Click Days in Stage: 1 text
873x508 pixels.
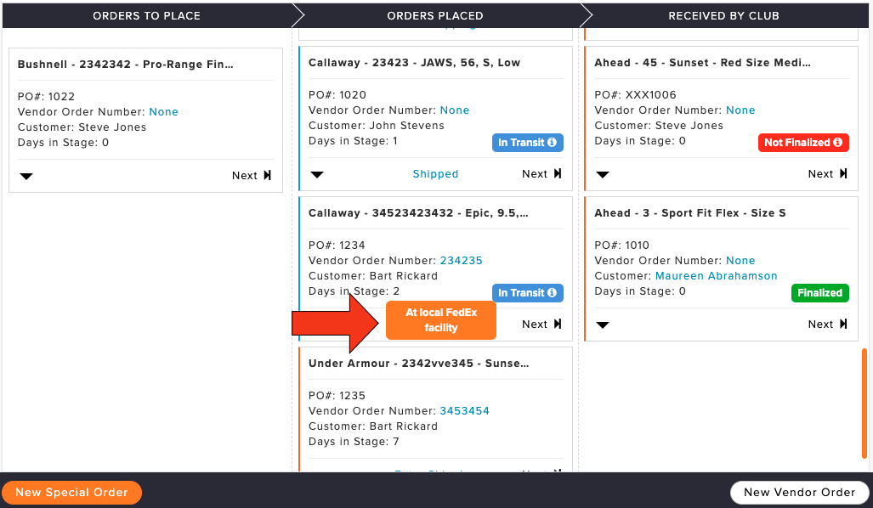(x=353, y=141)
